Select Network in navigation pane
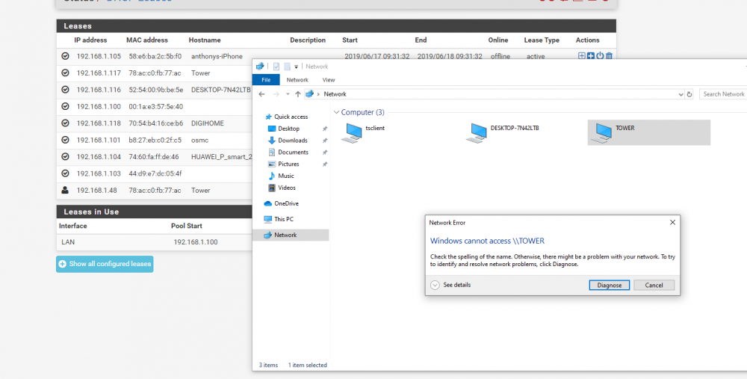This screenshot has height=379, width=747. pyautogui.click(x=291, y=235)
